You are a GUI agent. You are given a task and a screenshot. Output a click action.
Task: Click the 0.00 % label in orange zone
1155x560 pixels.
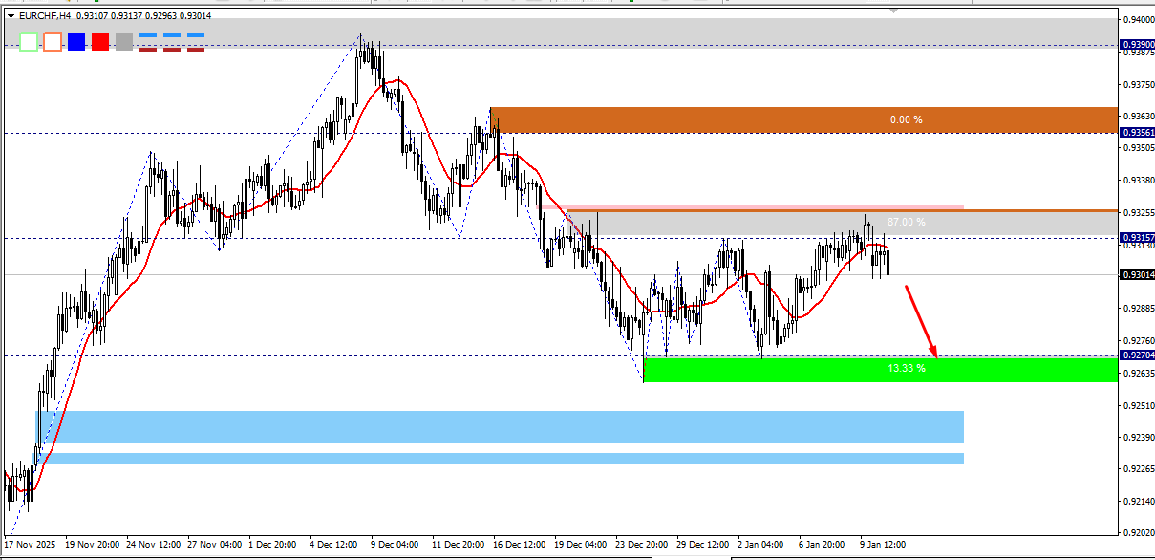pos(906,119)
